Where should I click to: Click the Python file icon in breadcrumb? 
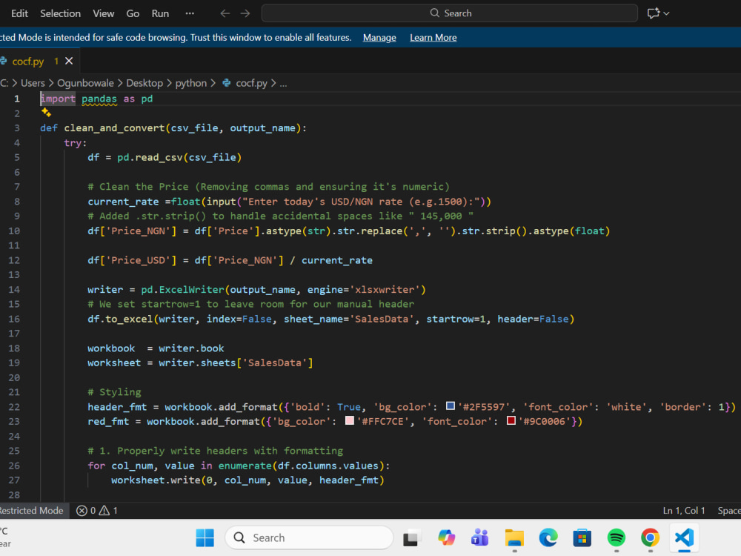pyautogui.click(x=227, y=83)
